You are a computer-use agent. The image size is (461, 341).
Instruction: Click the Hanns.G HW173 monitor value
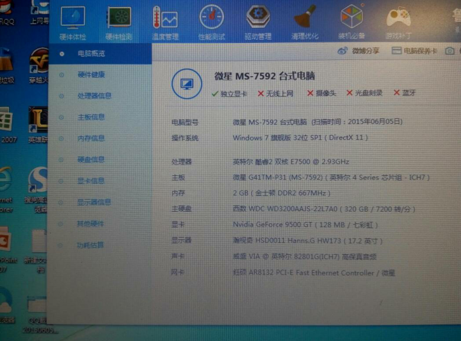307,241
